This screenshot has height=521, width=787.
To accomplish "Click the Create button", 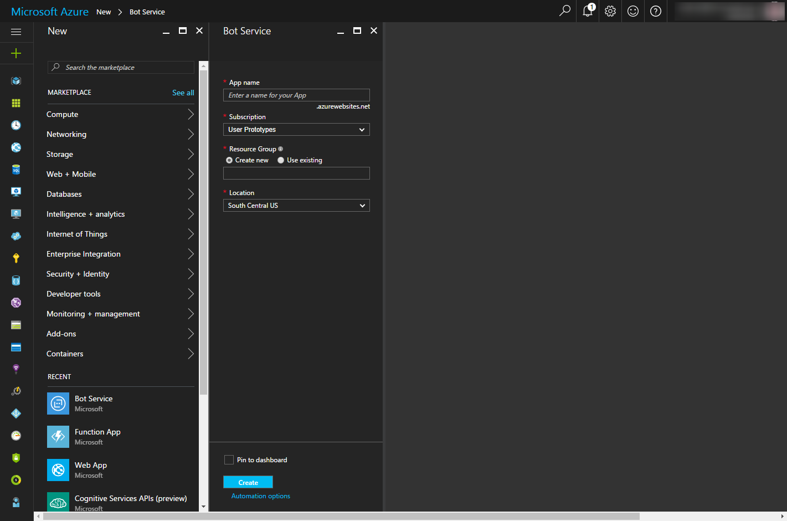I will click(248, 482).
